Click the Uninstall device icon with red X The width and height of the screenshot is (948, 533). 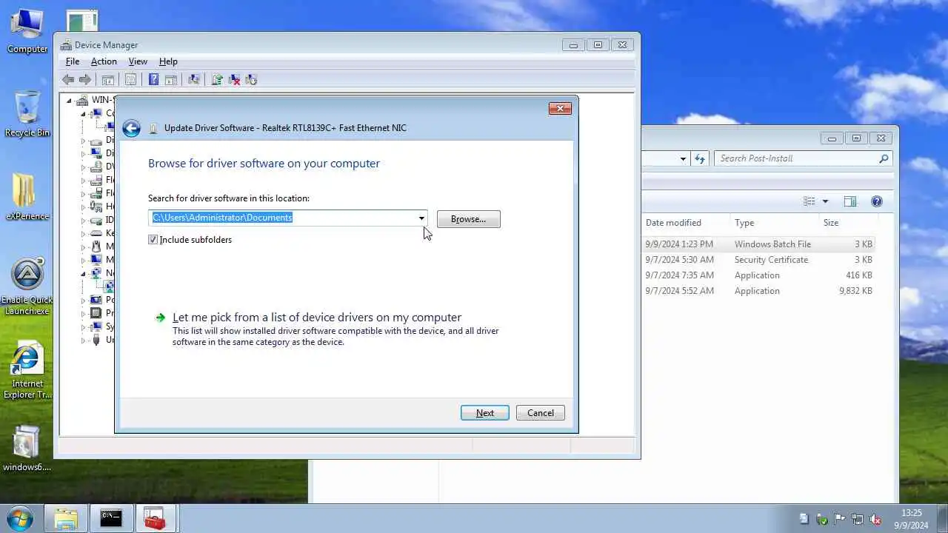234,80
